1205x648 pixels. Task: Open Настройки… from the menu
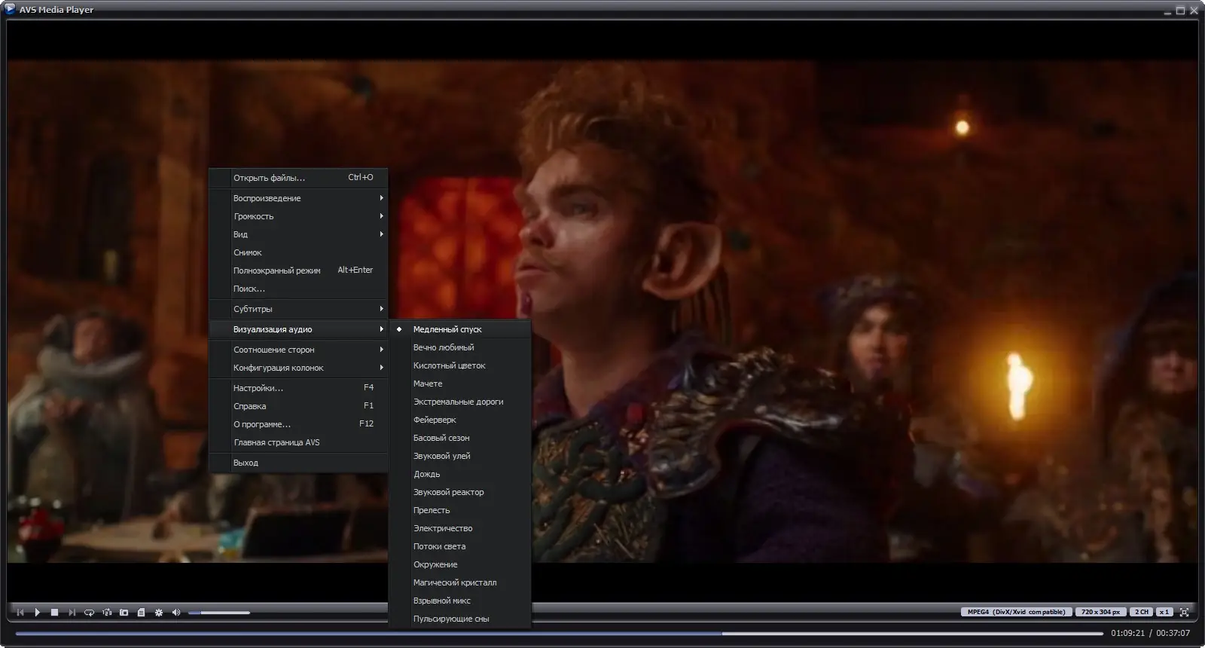point(298,388)
